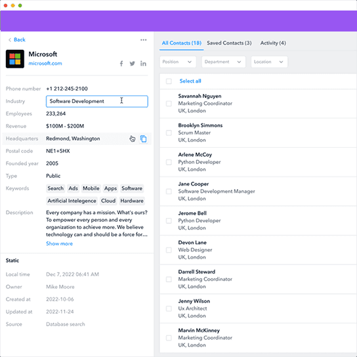Click Show more under Description
Viewport: 357px width, 357px height.
tap(59, 243)
